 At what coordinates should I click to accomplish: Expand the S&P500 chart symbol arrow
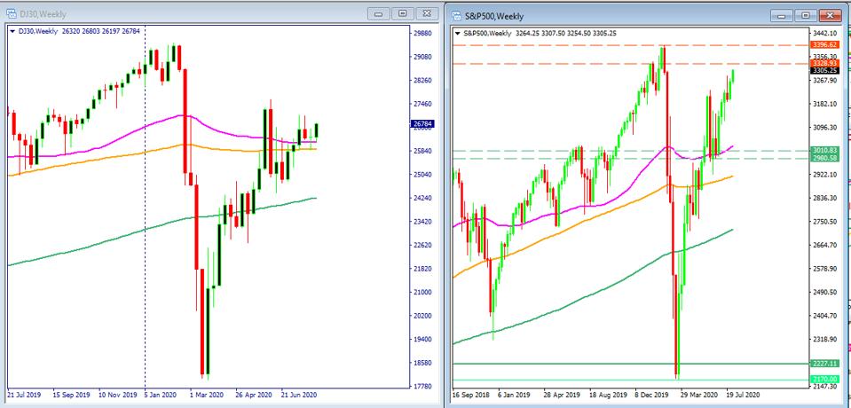[458, 34]
